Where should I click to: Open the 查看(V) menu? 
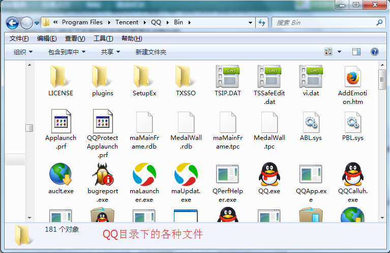coord(75,39)
